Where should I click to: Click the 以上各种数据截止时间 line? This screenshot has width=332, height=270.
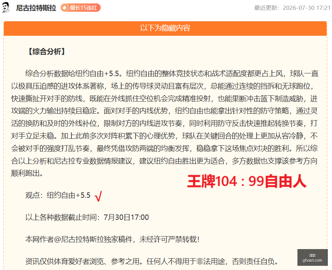[x=87, y=217]
